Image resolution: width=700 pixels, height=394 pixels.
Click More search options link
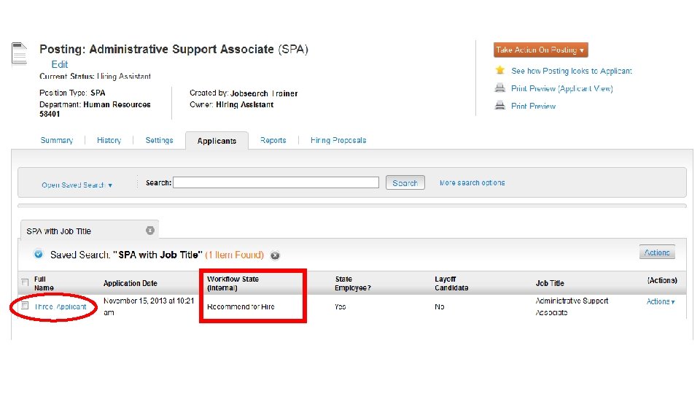(x=472, y=182)
